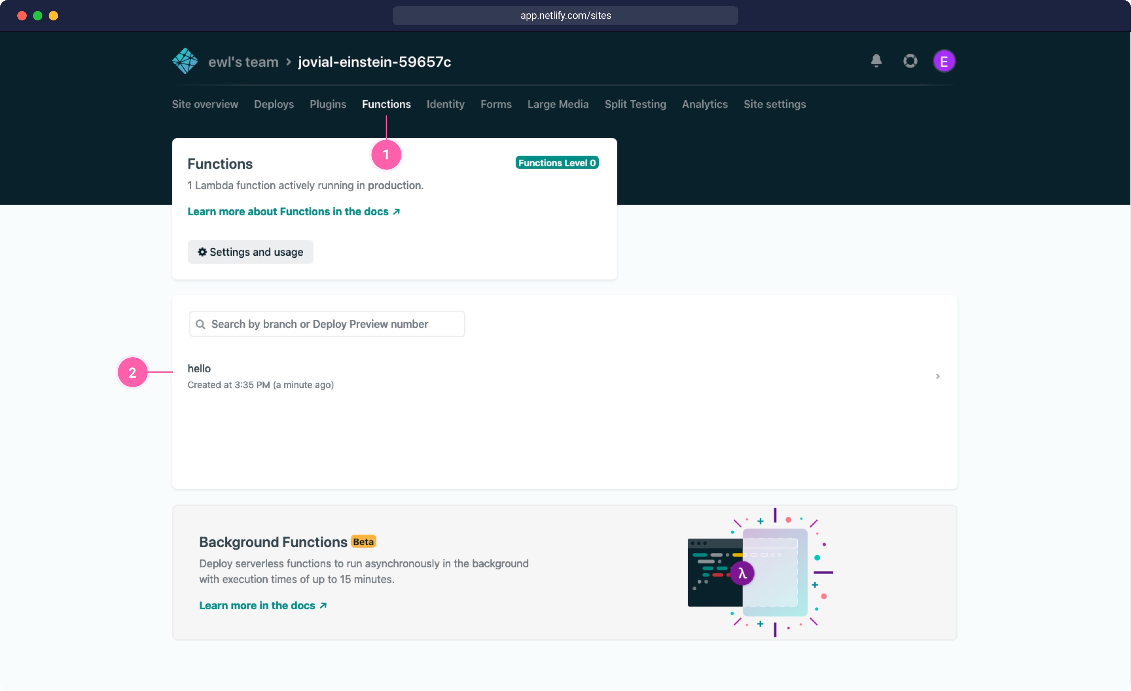
Task: Click the external arrow after Functions docs link
Action: (397, 212)
